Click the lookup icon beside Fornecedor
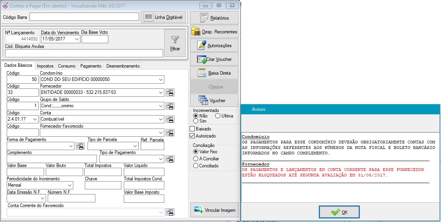Viewport: 441px width, 222px height. pos(170,93)
